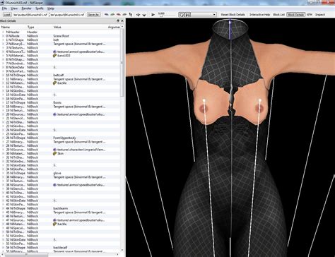Screen dimensions: 335x257
Task: Expand 35 NiTriShape glove row
Action: click(x=3, y=173)
